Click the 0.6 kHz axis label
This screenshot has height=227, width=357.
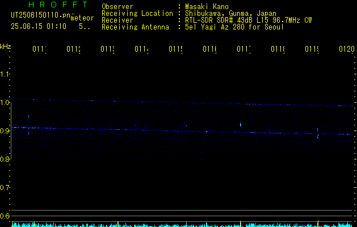tap(5, 216)
